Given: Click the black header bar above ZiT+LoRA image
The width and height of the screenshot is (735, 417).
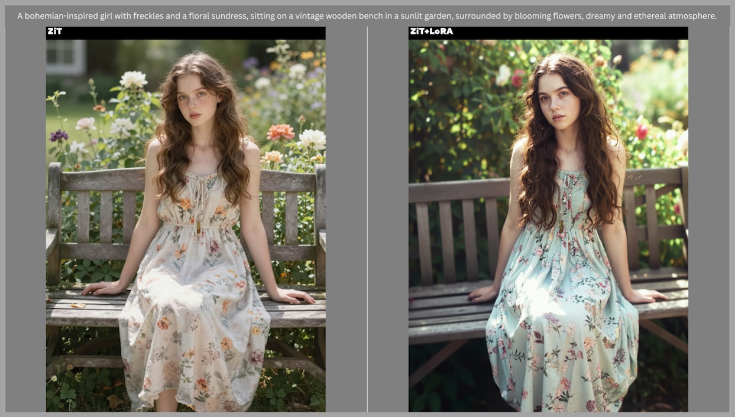Looking at the screenshot, I should (x=568, y=33).
